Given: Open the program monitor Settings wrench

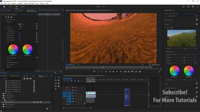Looking at the screenshot, I should tap(150, 65).
